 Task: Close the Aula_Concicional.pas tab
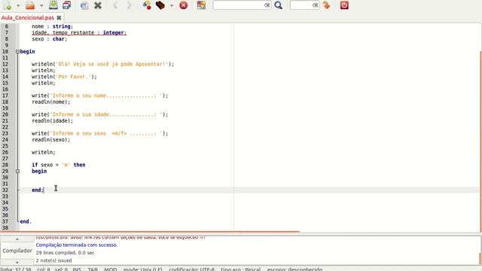point(59,18)
